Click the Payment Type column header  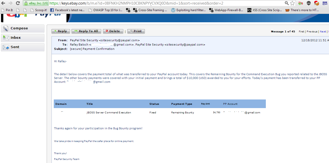(182, 104)
